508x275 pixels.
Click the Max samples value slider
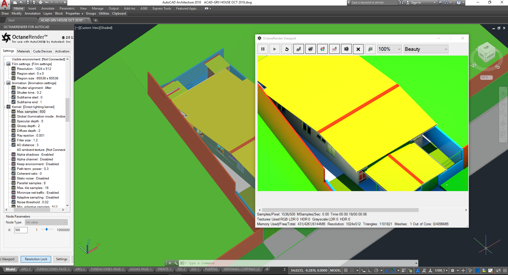pyautogui.click(x=47, y=230)
